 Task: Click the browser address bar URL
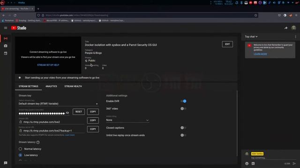point(147,15)
